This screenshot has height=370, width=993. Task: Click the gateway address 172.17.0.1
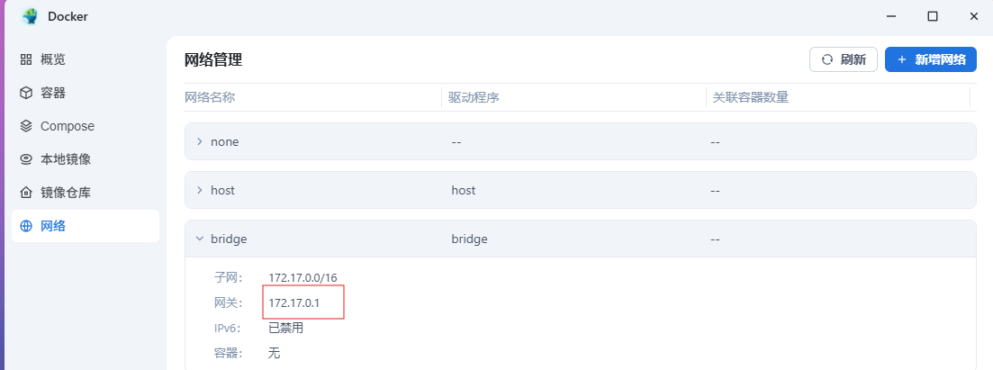293,302
